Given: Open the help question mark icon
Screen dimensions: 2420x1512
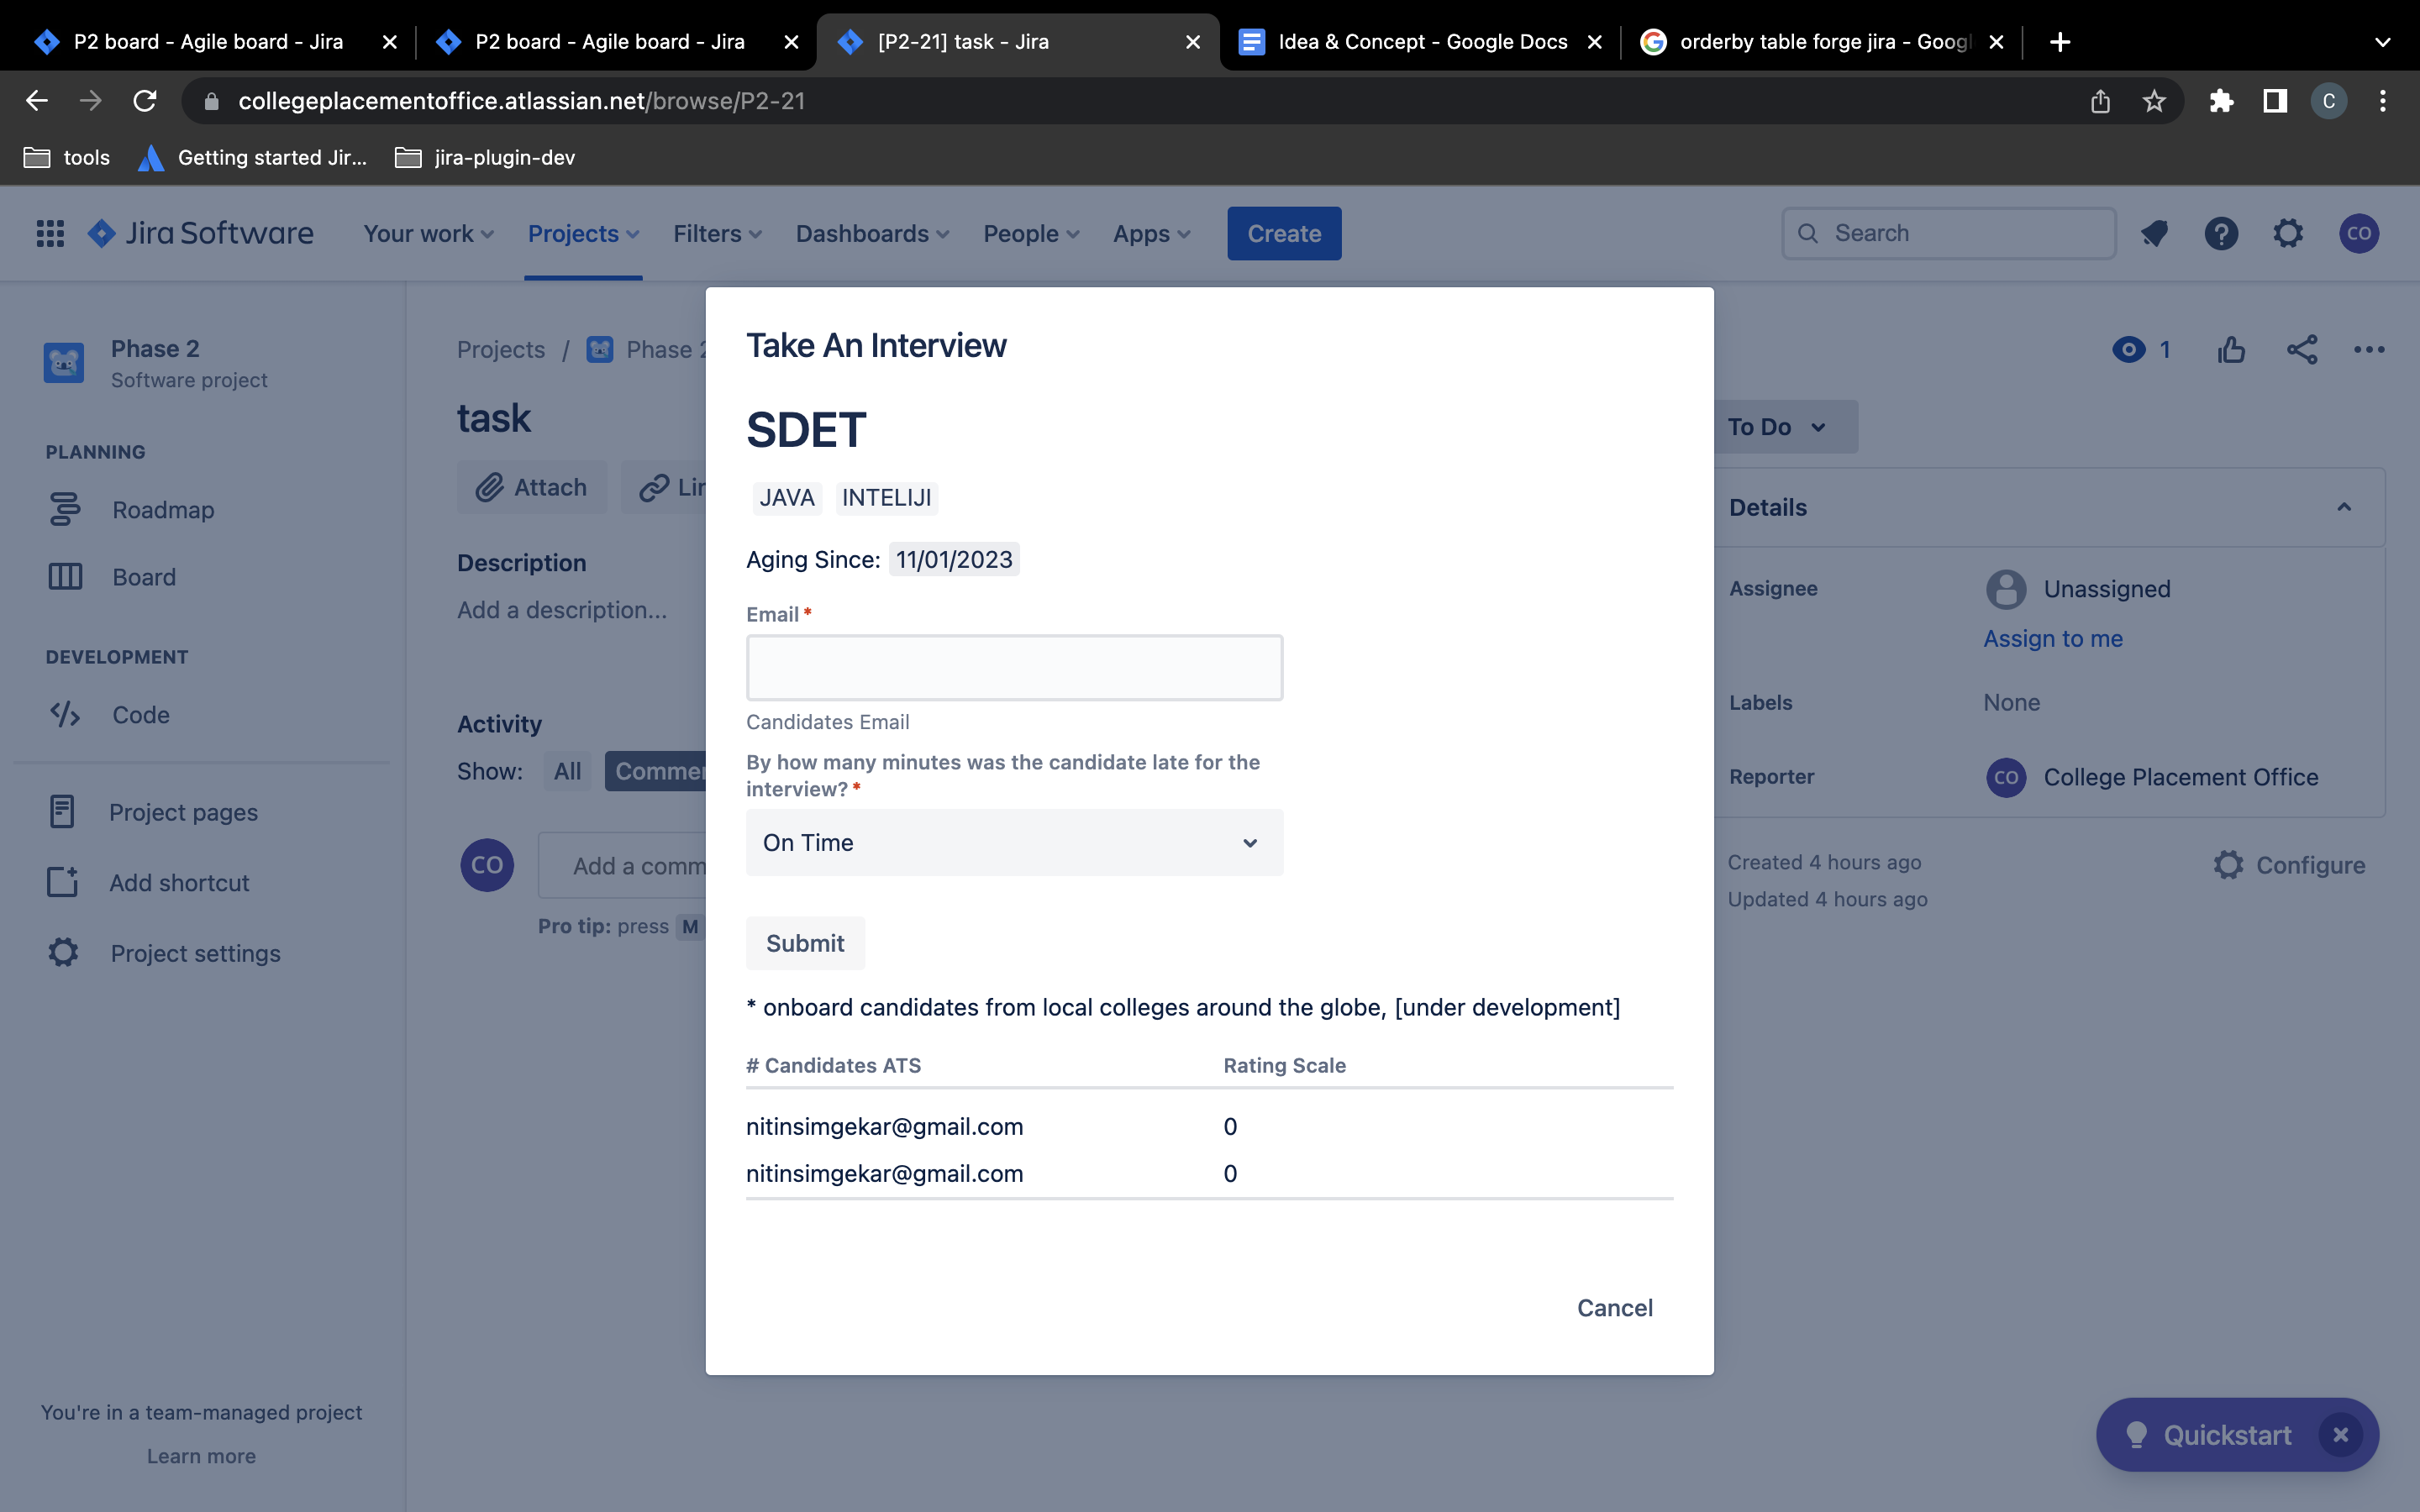Looking at the screenshot, I should [2221, 233].
